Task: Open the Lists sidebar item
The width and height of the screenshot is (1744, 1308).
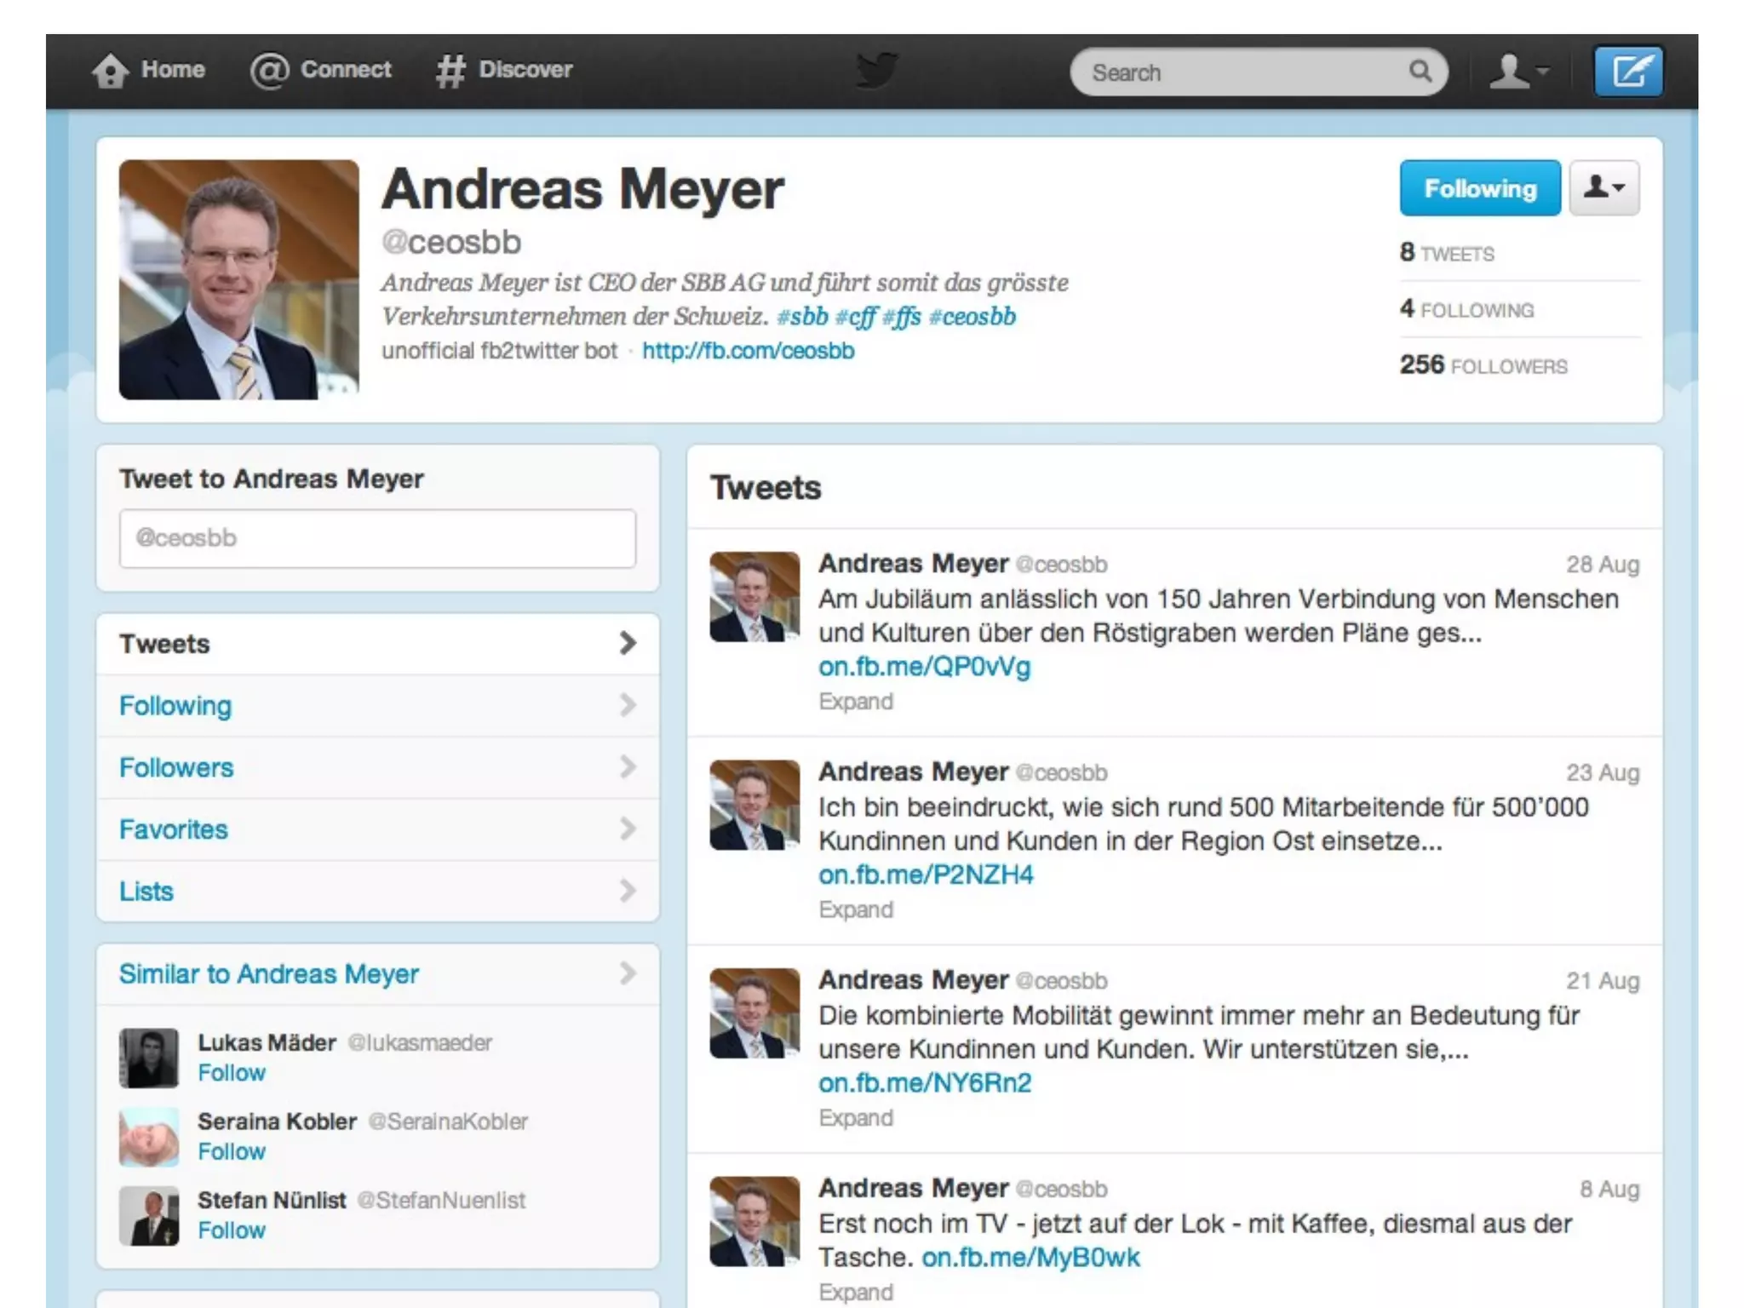Action: [x=146, y=892]
